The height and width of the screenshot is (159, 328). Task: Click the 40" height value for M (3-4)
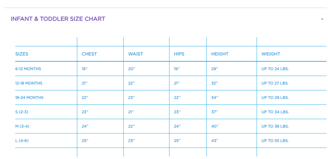(x=214, y=126)
